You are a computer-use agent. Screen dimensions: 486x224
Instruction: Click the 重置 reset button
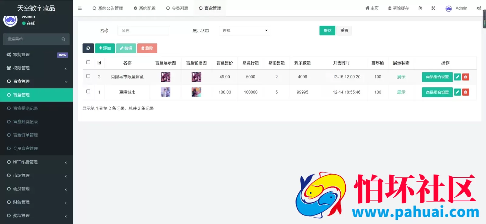(x=344, y=31)
